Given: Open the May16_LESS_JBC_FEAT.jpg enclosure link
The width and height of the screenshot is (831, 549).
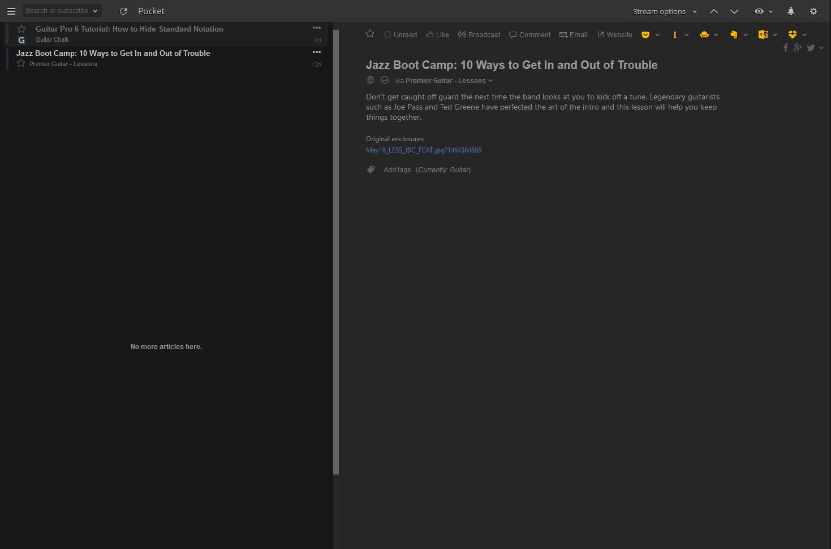Looking at the screenshot, I should (424, 150).
